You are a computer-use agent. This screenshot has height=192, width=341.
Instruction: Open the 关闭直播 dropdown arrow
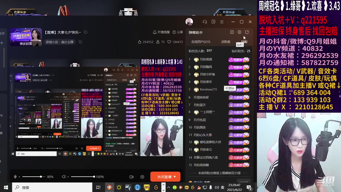(175, 177)
